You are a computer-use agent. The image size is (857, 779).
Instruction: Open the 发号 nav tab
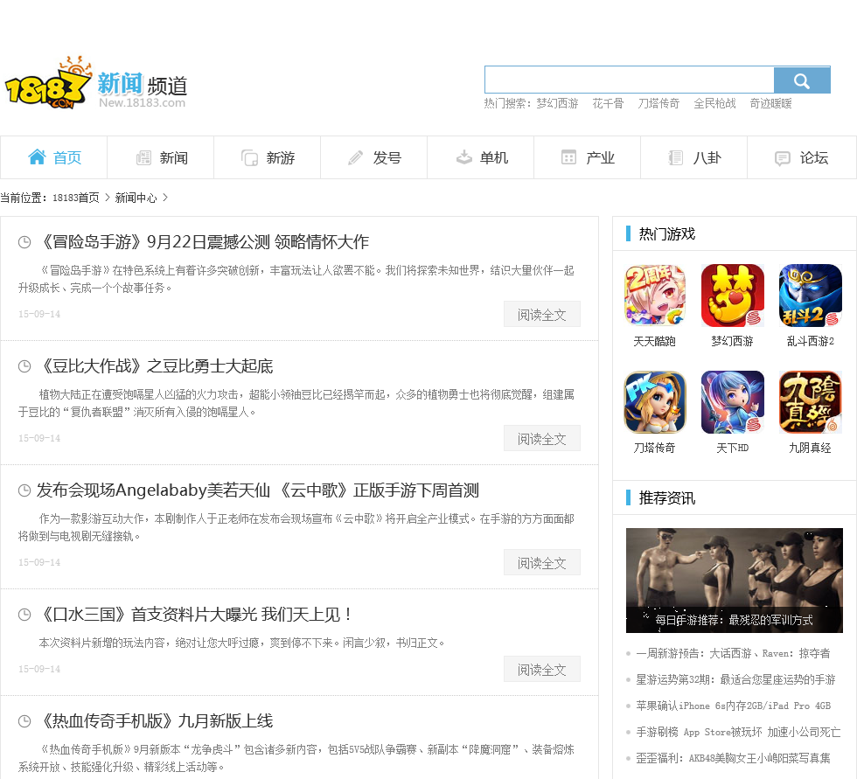click(x=374, y=157)
